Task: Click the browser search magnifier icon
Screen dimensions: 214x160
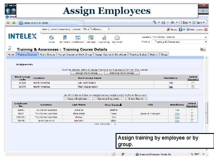Action: (203, 10)
